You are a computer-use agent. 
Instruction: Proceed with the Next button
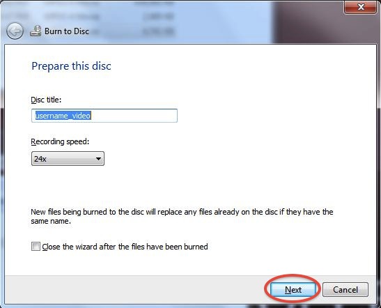coord(293,289)
